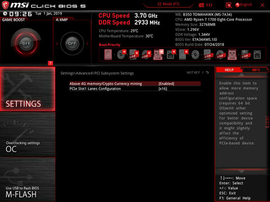Open the M-FLASH section
The height and width of the screenshot is (202, 270).
(28, 180)
